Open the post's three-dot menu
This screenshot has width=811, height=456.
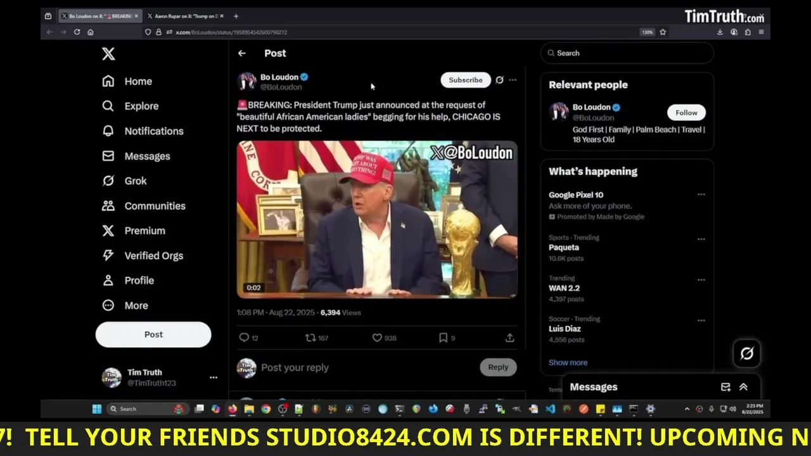(x=513, y=80)
